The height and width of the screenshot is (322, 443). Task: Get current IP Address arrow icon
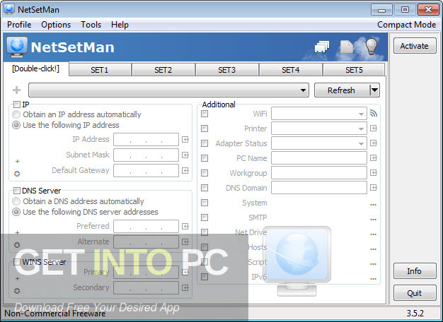tap(185, 139)
